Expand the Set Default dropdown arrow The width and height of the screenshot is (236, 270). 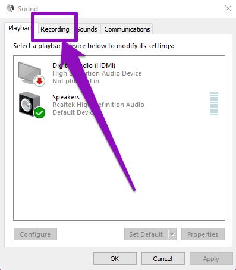tap(172, 234)
